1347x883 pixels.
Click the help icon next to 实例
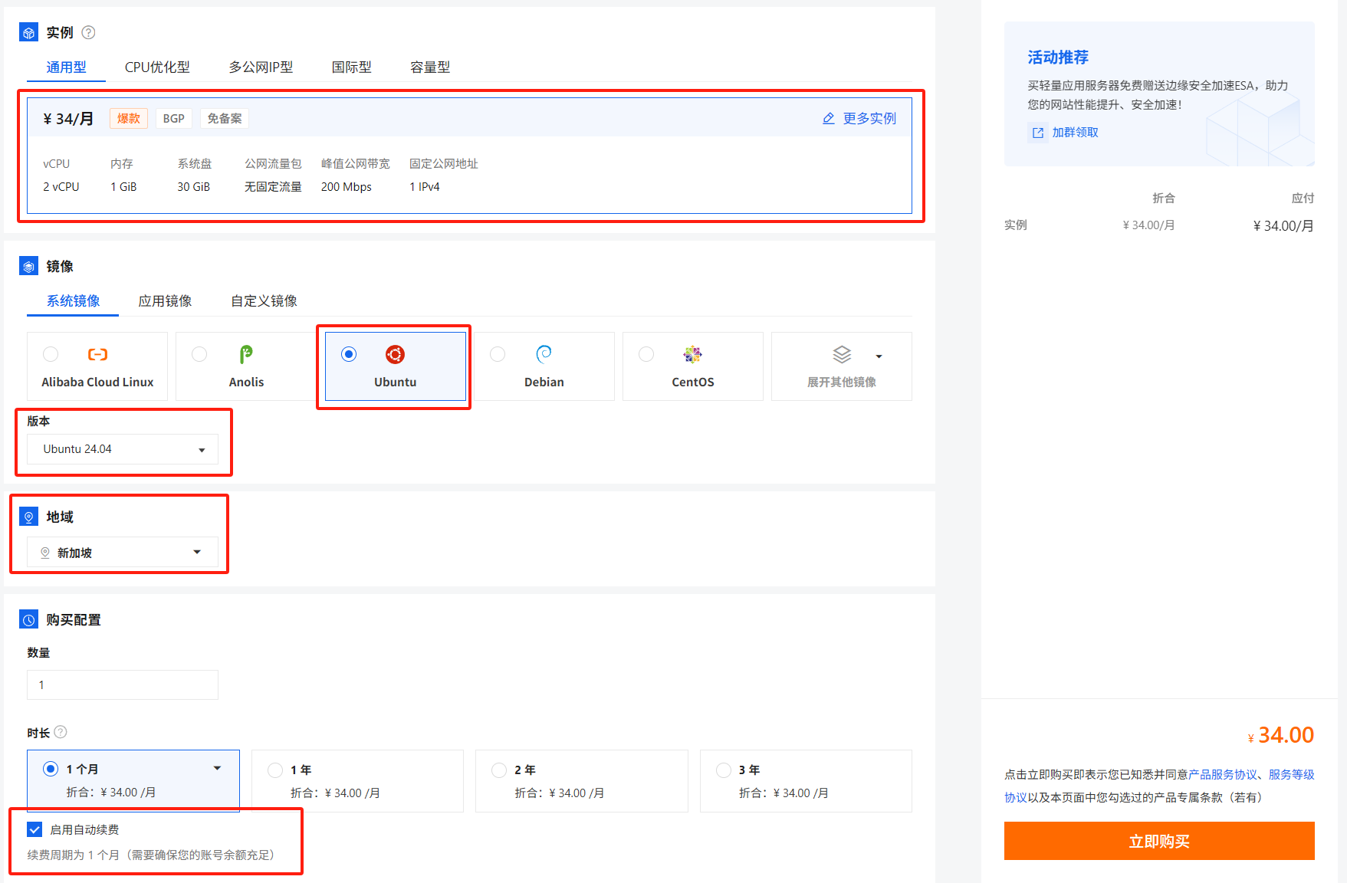tap(88, 32)
